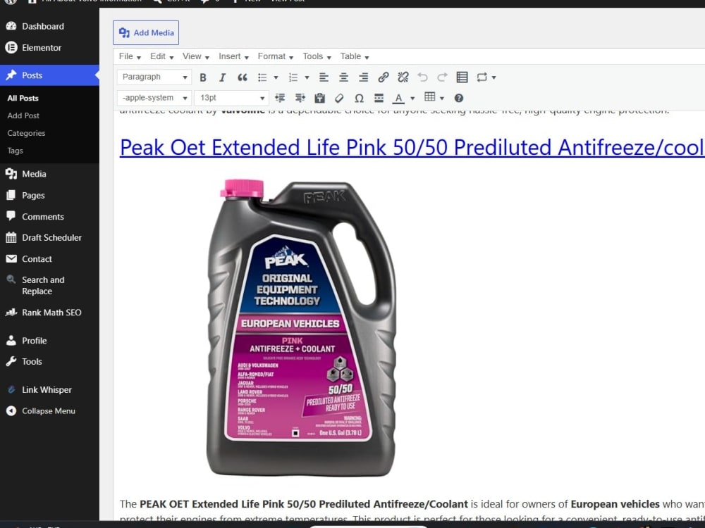Align text left
The height and width of the screenshot is (528, 705).
pyautogui.click(x=324, y=77)
